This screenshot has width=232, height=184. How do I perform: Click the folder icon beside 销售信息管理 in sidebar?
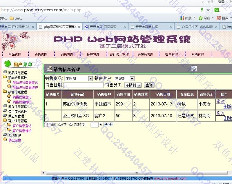[5, 91]
